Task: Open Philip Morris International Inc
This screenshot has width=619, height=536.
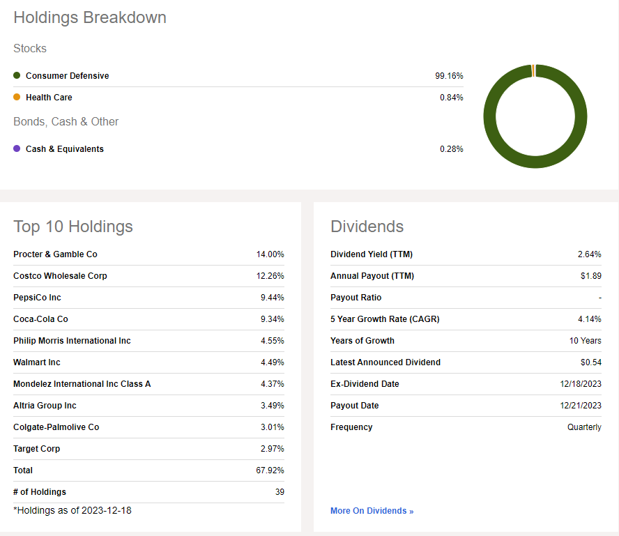Action: tap(72, 341)
